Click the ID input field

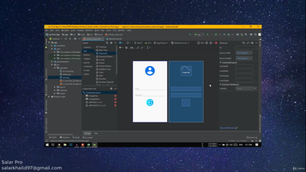pos(246,48)
